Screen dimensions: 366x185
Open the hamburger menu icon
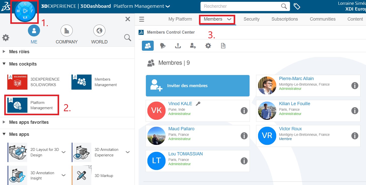point(142,19)
